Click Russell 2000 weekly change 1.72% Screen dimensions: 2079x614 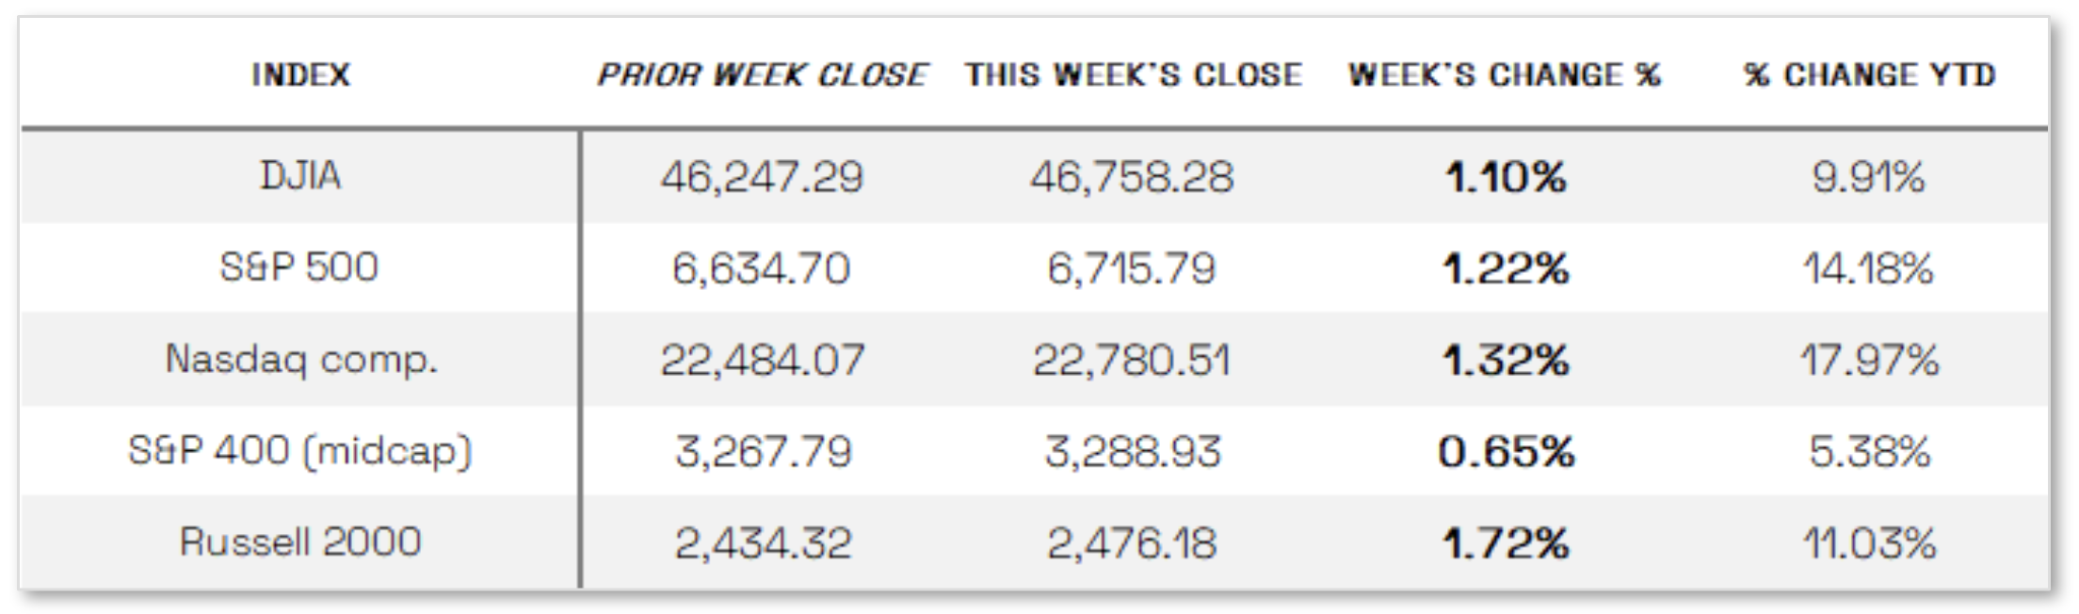[x=1505, y=543]
